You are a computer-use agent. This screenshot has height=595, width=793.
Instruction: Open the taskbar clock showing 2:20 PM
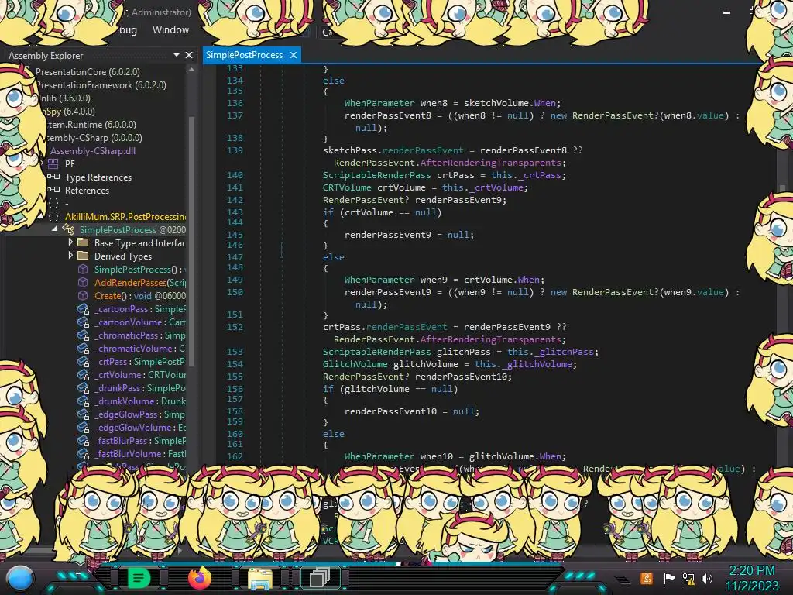(752, 578)
